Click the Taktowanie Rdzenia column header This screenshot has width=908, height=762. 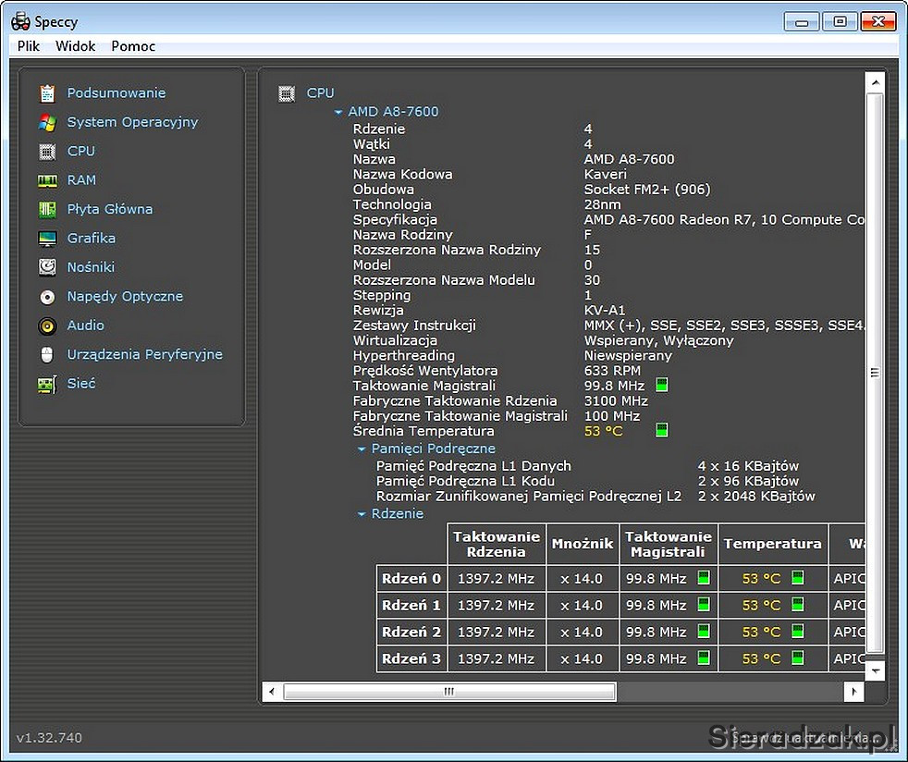click(497, 545)
